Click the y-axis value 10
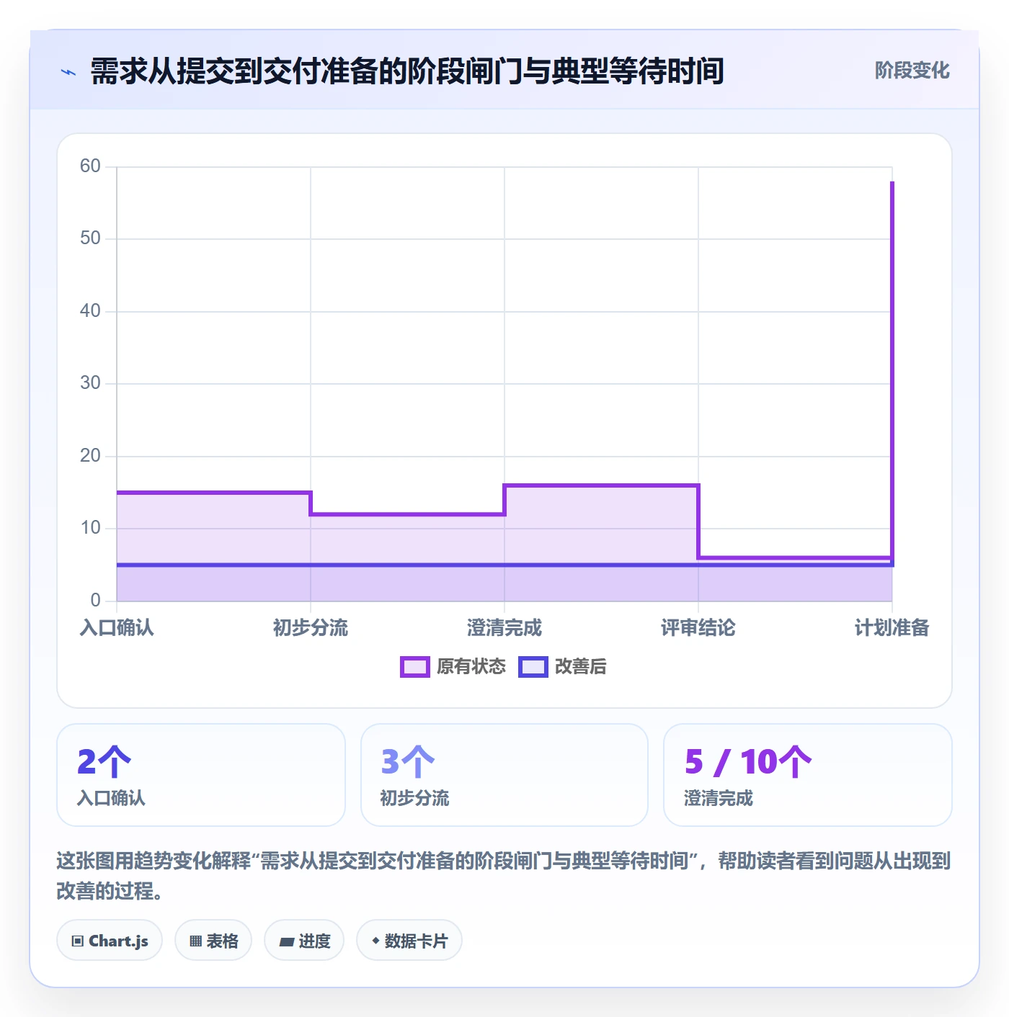 [90, 528]
